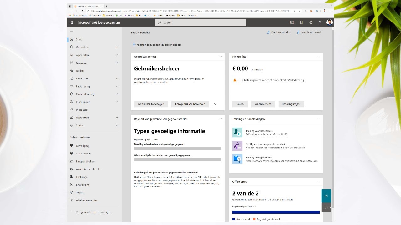Expand the Gebruikers chevron

(117, 47)
